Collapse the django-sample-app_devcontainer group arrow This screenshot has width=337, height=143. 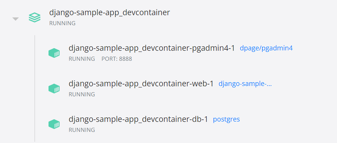pyautogui.click(x=16, y=19)
